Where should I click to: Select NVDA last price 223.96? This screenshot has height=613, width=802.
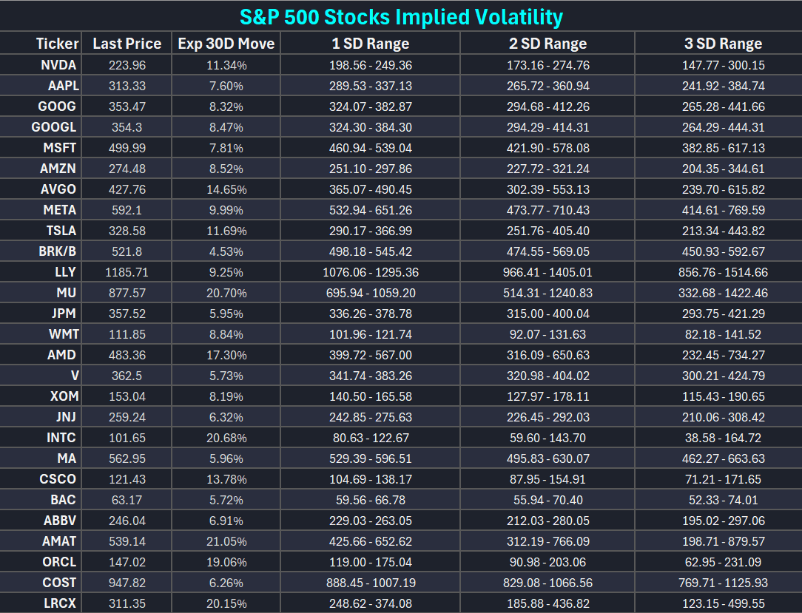[x=127, y=66]
